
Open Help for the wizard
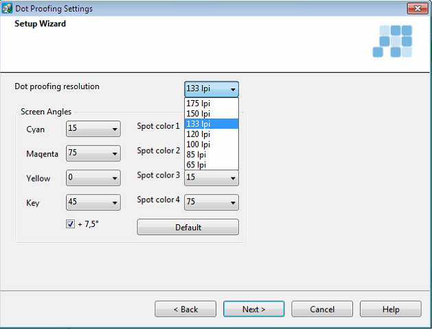(x=390, y=309)
